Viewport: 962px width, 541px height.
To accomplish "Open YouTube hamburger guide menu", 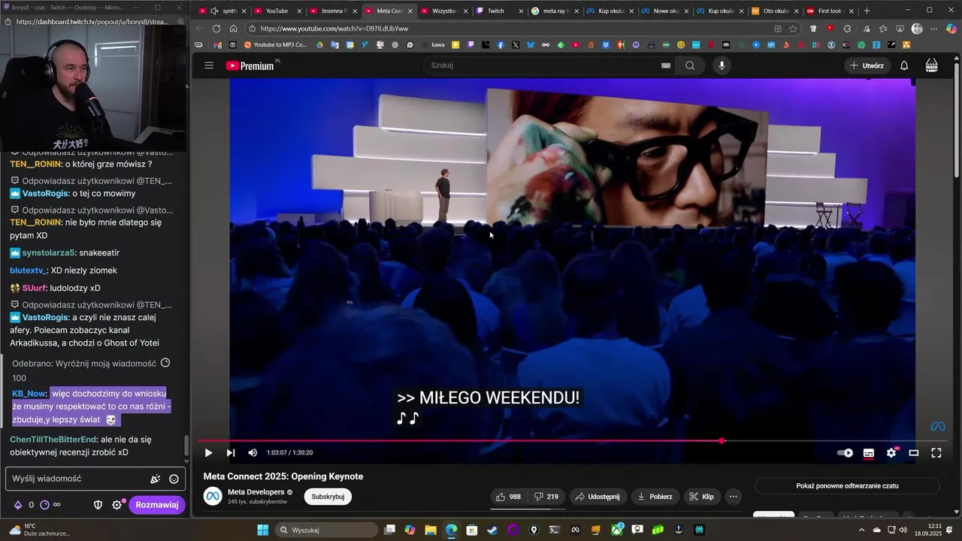I will [209, 65].
